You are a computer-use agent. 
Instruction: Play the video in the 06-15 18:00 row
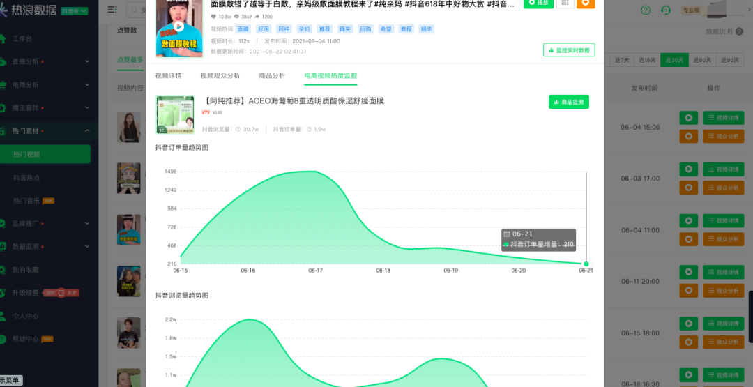coord(689,324)
